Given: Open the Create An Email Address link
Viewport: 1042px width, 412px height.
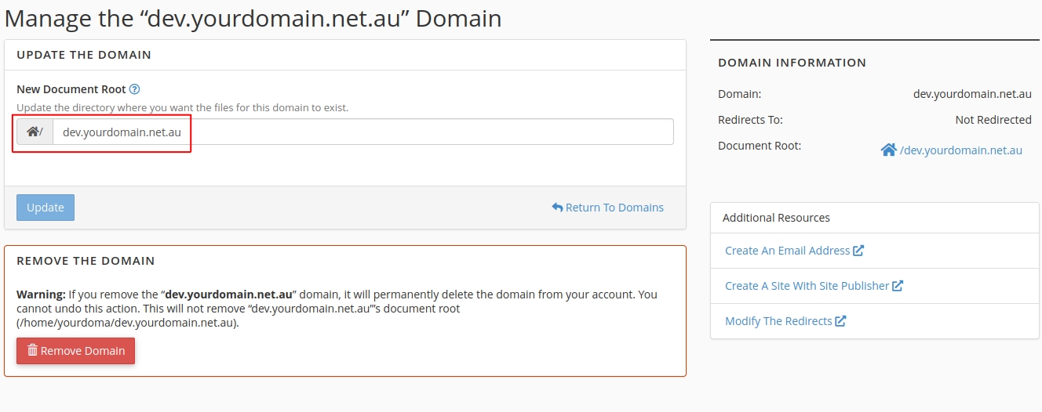Looking at the screenshot, I should click(788, 251).
